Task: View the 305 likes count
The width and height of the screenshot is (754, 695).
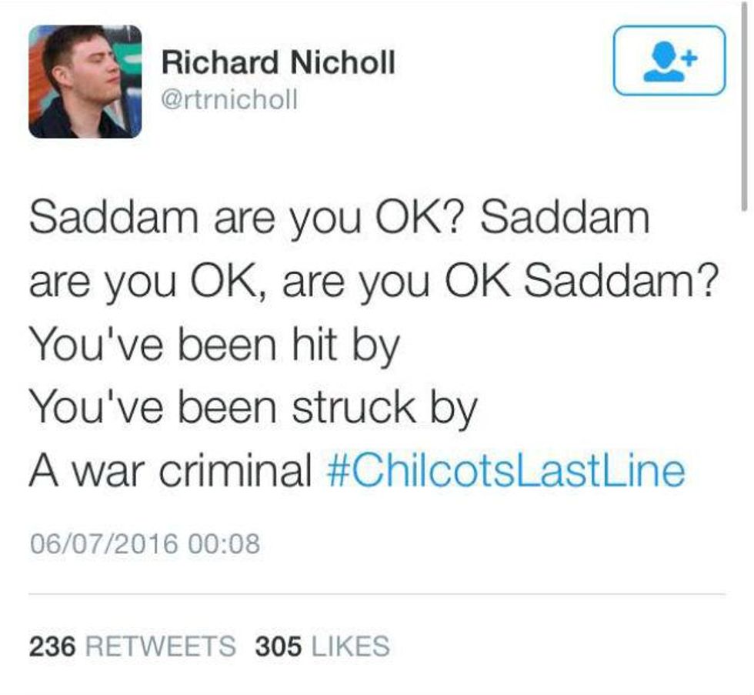Action: (x=279, y=646)
